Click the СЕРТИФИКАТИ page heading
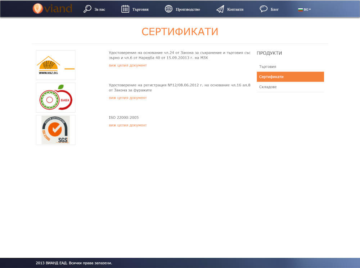 [x=180, y=32]
